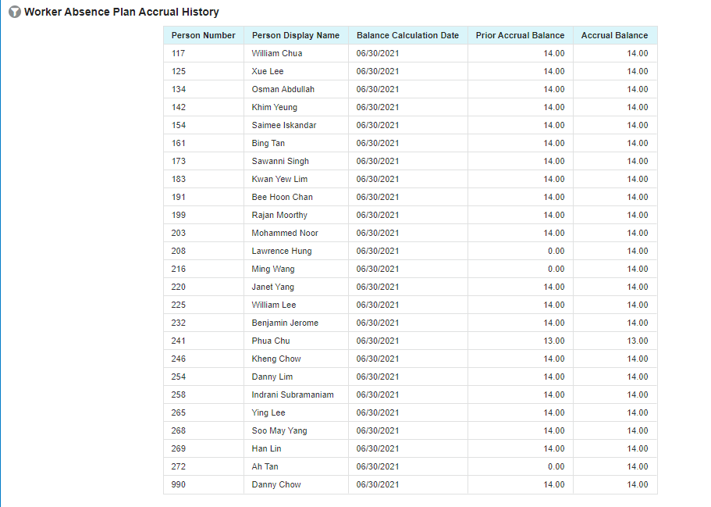The width and height of the screenshot is (711, 507).
Task: Click the filter icon beside the report title
Action: pyautogui.click(x=15, y=12)
